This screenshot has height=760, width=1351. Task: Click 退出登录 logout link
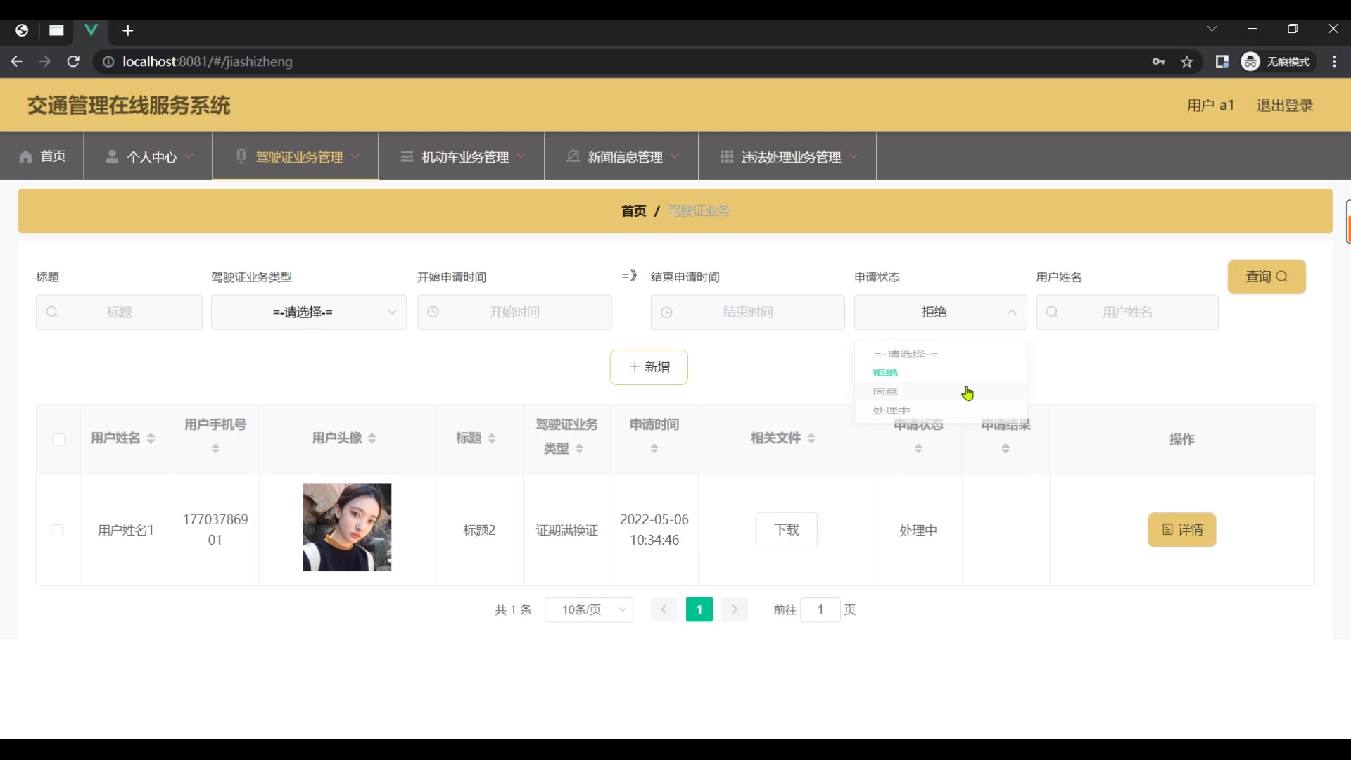point(1284,106)
